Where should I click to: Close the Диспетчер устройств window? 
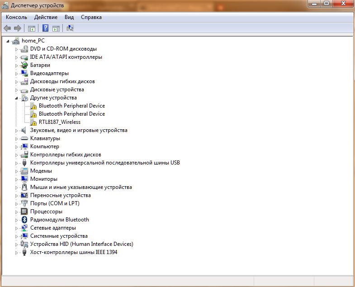(x=343, y=4)
